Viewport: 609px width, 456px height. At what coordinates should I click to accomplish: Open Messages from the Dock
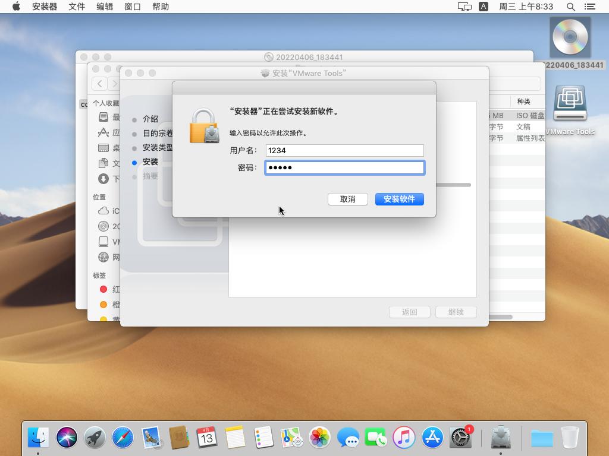(x=348, y=438)
